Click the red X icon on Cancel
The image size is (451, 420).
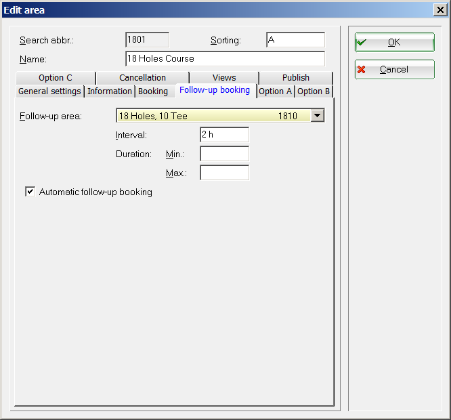click(362, 70)
